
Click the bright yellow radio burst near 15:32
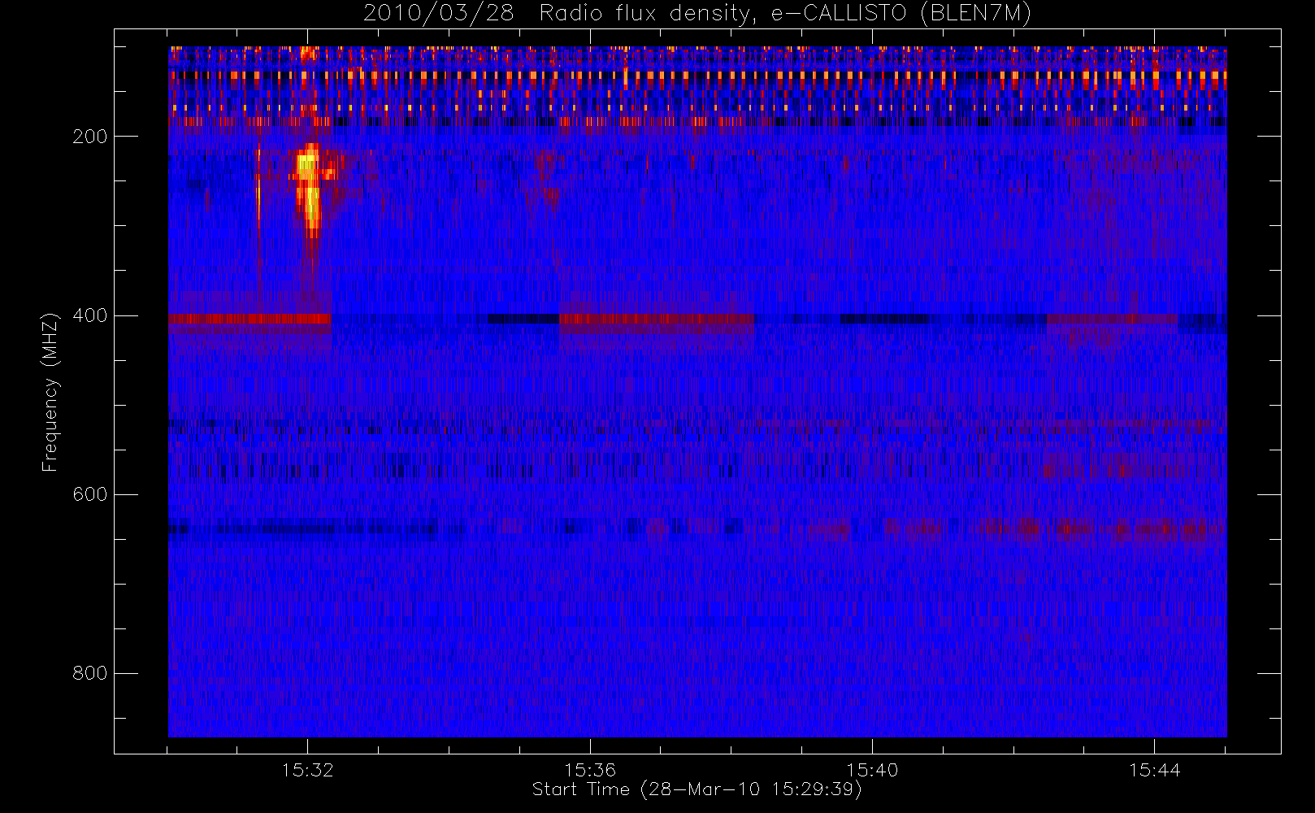[309, 189]
